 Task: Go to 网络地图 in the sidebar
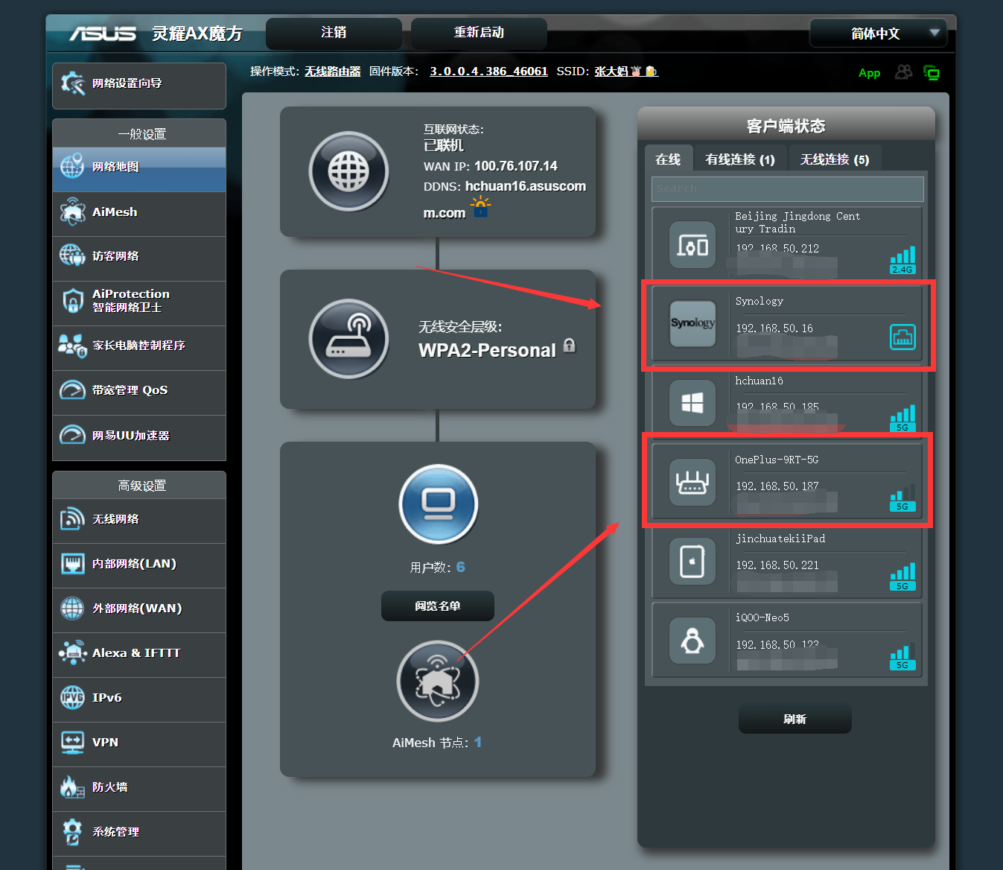(139, 169)
